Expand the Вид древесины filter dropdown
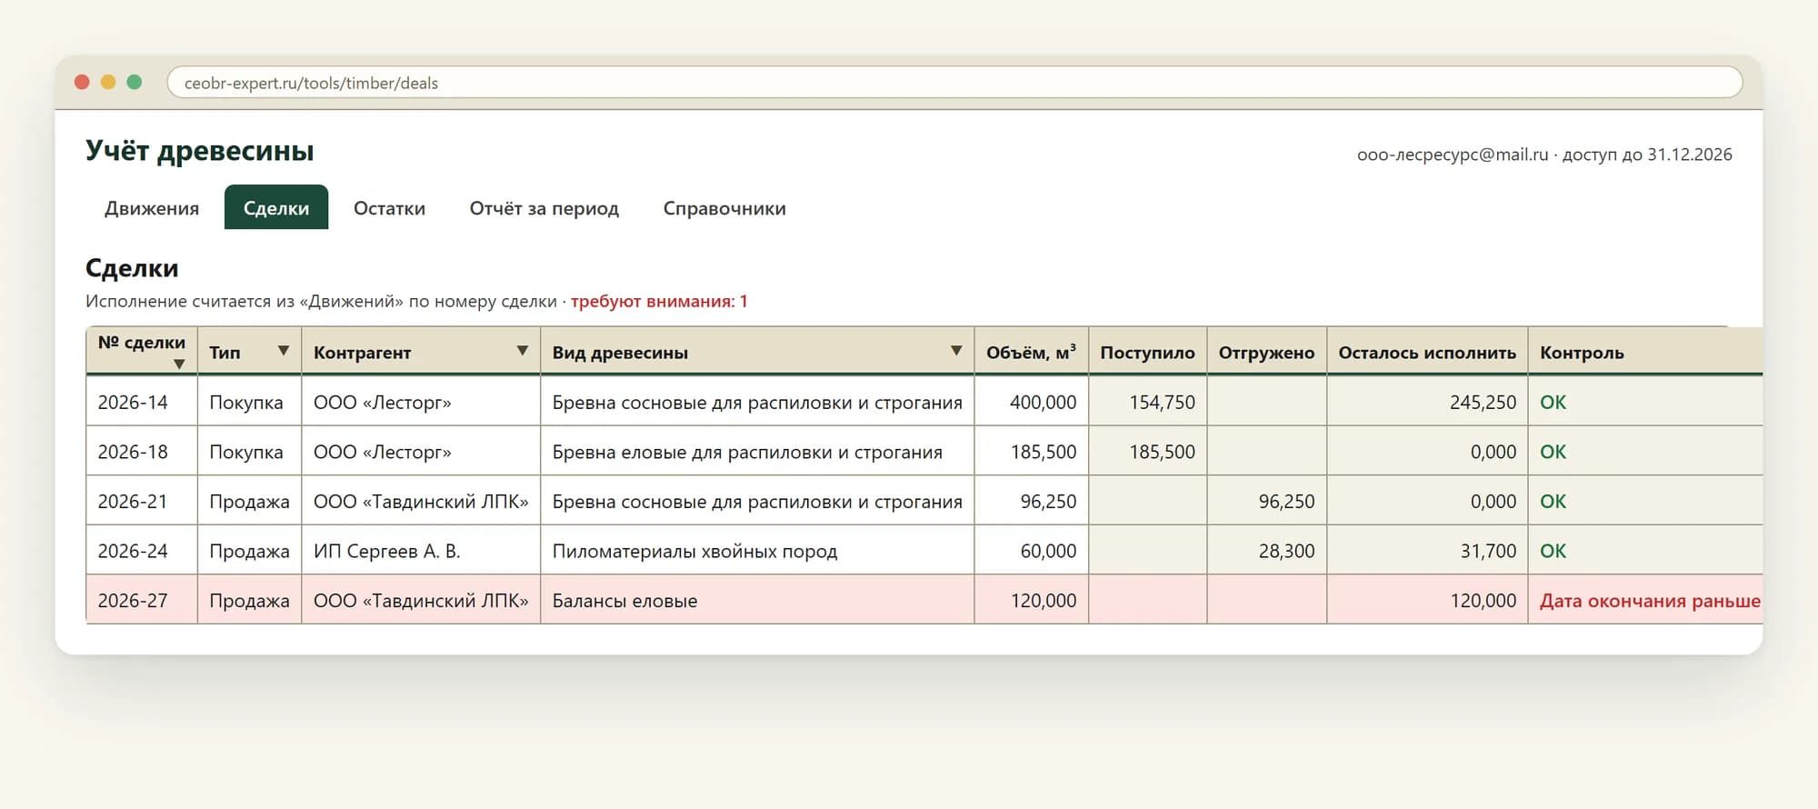 click(x=956, y=351)
